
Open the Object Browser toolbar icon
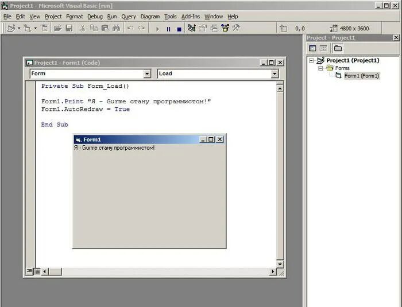pos(225,28)
